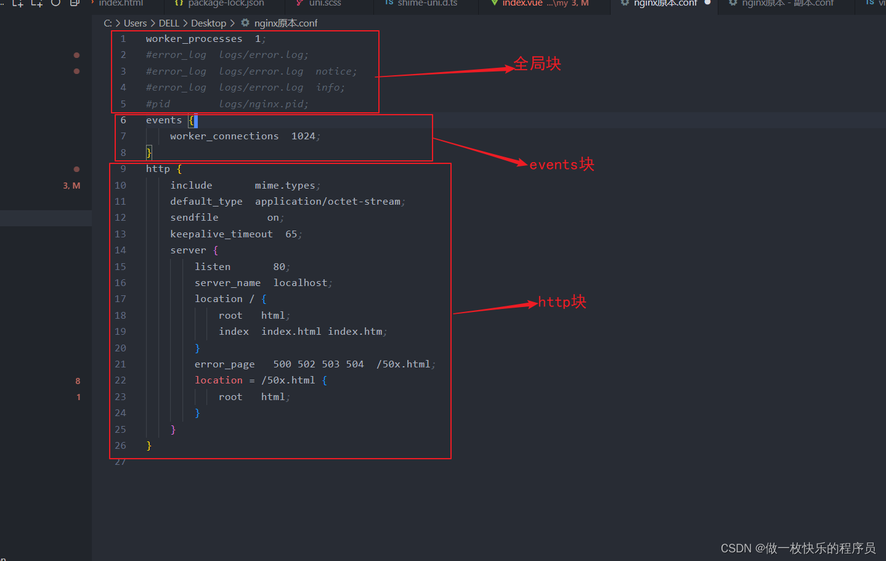Open the shime-uni.d.ts tab
Viewport: 886px width, 561px height.
pyautogui.click(x=427, y=3)
